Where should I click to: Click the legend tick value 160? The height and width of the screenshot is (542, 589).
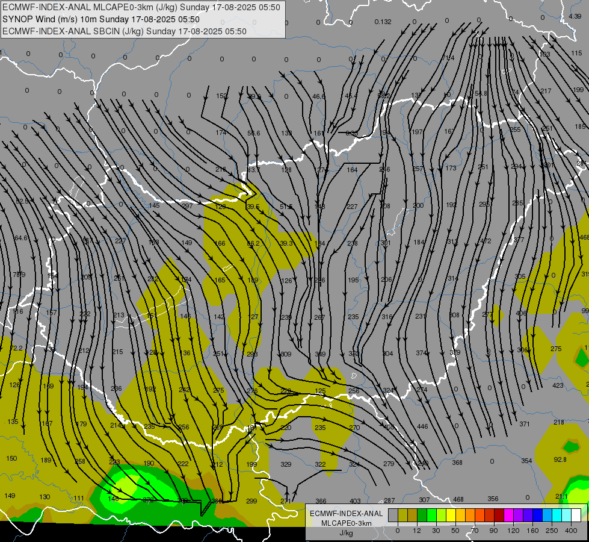[x=532, y=531]
